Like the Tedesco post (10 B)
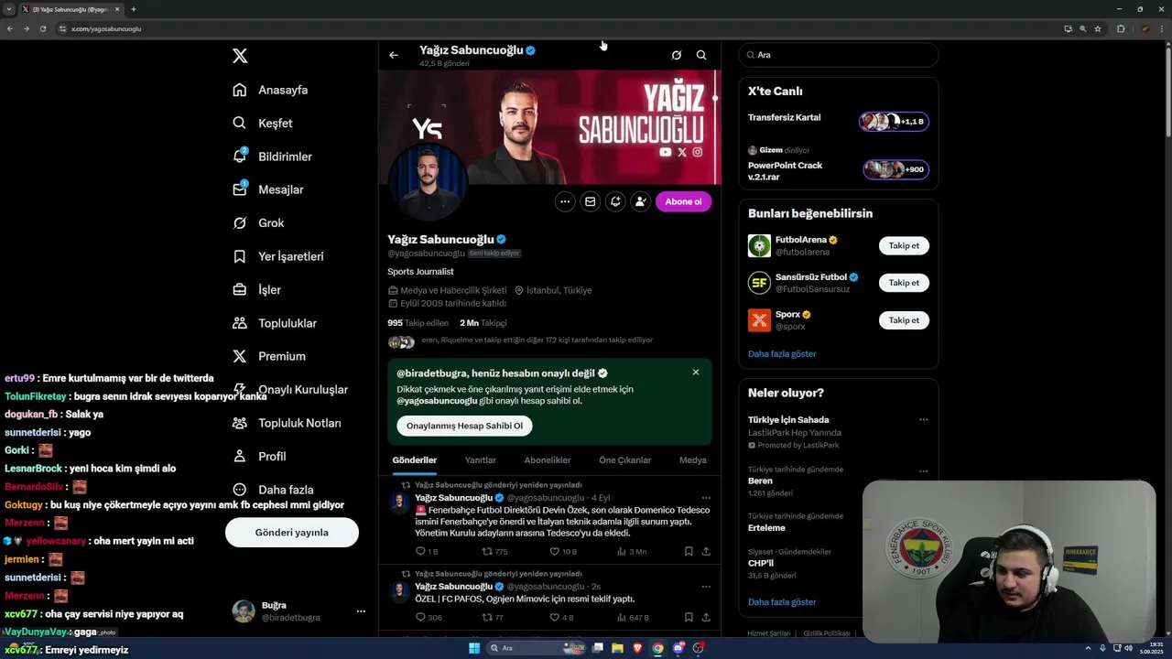This screenshot has height=659, width=1172. [x=562, y=552]
